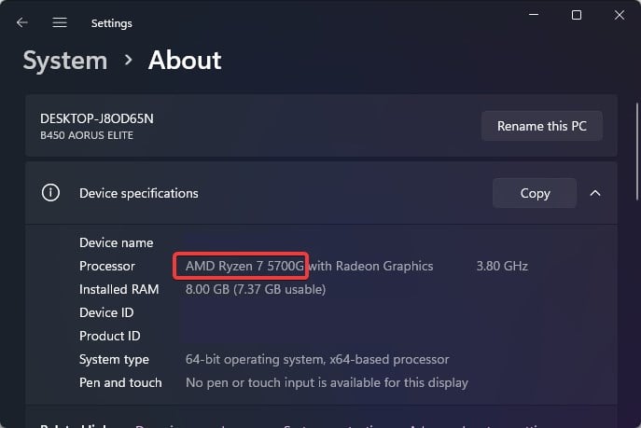Click the System type row value
The width and height of the screenshot is (641, 428).
pos(317,359)
